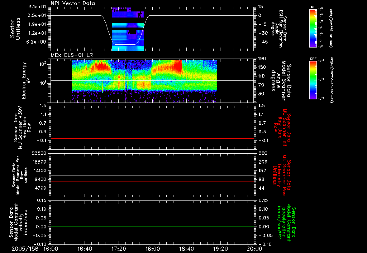Image resolution: width=367 pixels, height=253 pixels.
Task: Select the 'NPI Vector Data' panel title
Action: click(x=73, y=3)
